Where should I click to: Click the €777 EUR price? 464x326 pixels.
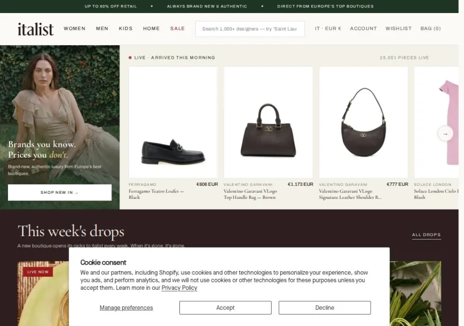coord(397,184)
